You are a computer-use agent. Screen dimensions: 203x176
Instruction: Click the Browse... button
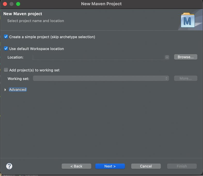[x=185, y=57]
